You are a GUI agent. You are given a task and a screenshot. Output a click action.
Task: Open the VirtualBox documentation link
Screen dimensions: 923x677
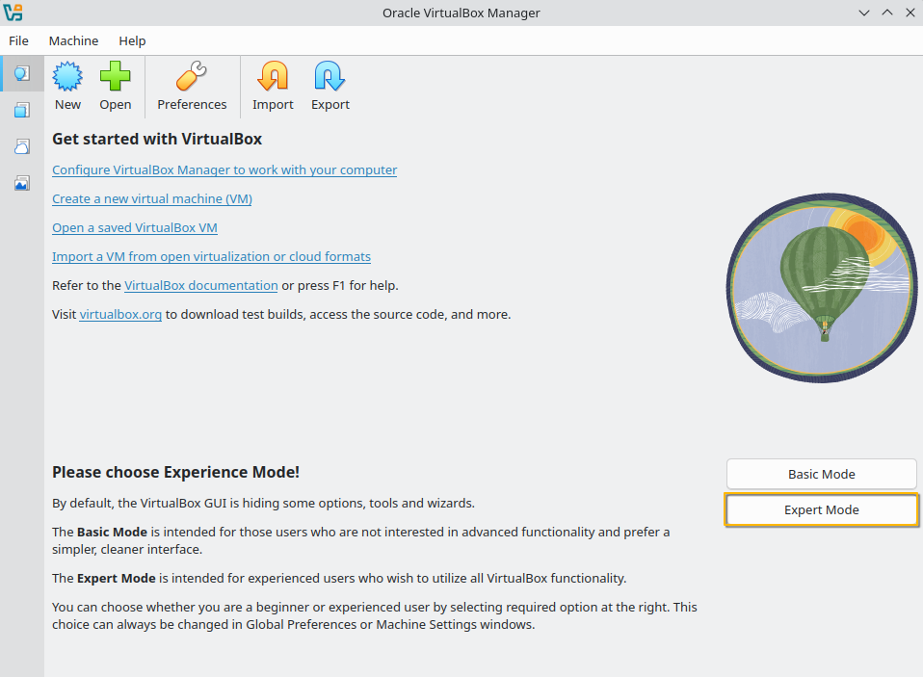pyautogui.click(x=201, y=285)
